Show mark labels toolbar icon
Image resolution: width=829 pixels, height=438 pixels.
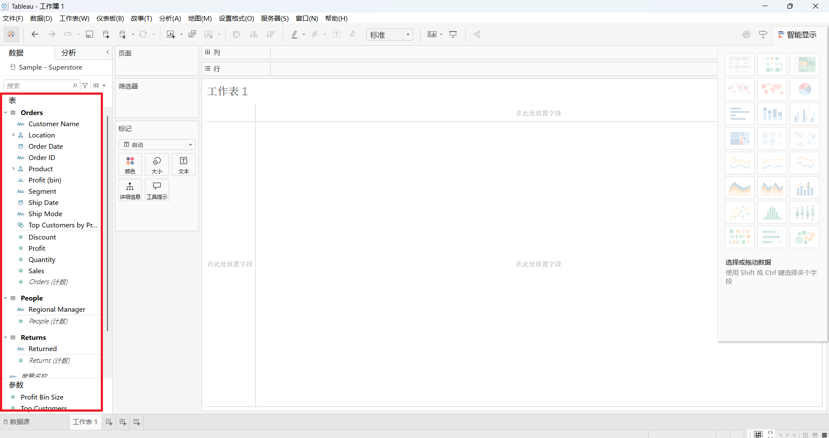337,34
